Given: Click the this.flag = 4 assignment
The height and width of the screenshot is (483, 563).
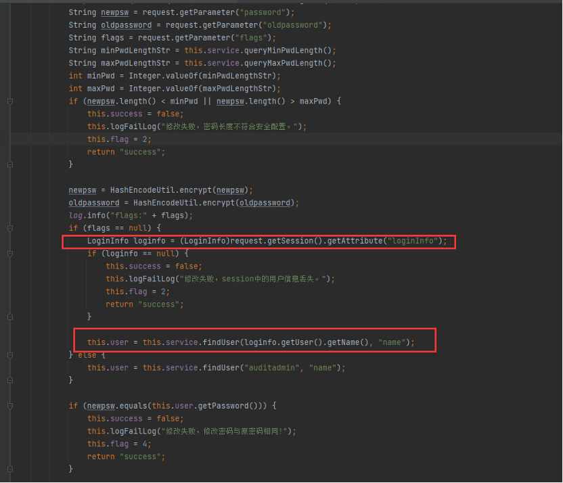Looking at the screenshot, I should pos(119,444).
